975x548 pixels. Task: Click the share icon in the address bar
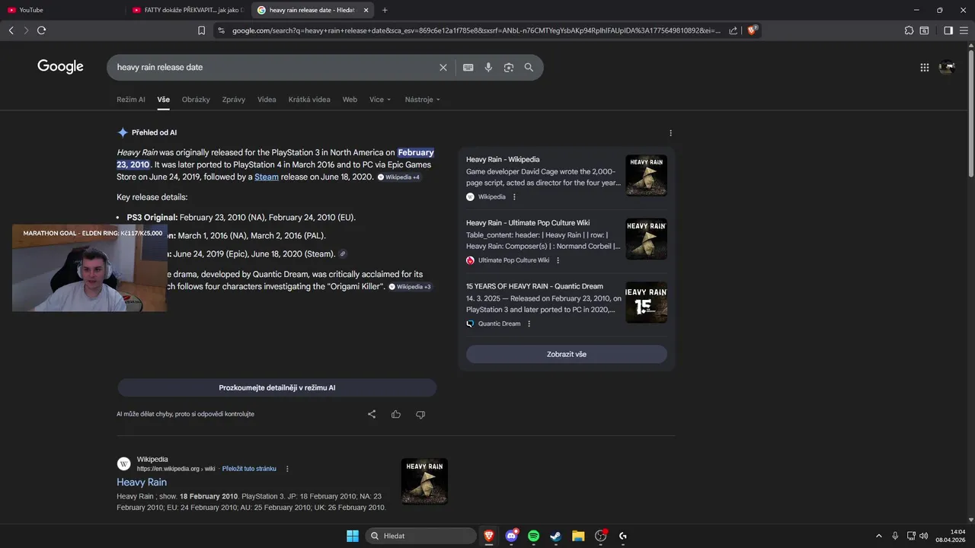[x=733, y=30]
